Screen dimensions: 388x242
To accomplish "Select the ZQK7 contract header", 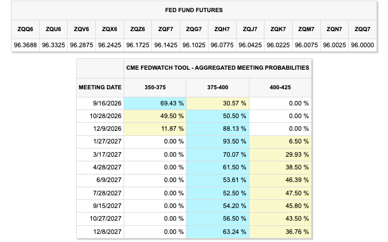I will click(278, 29).
